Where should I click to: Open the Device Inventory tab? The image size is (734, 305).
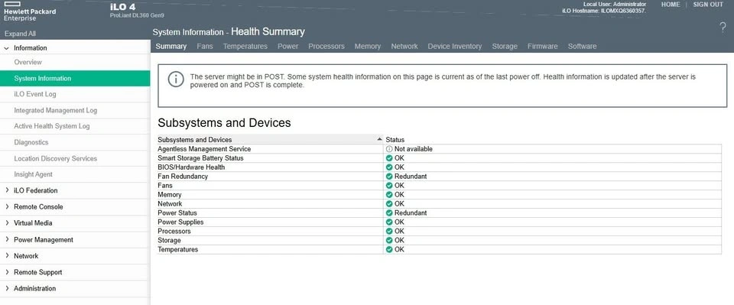click(454, 47)
